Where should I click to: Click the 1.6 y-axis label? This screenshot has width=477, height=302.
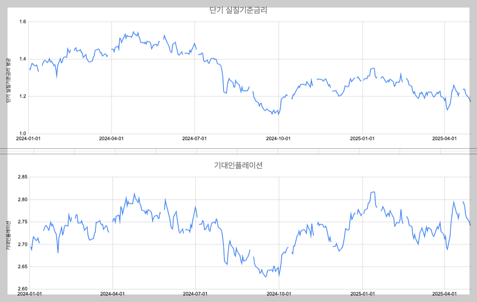click(23, 22)
